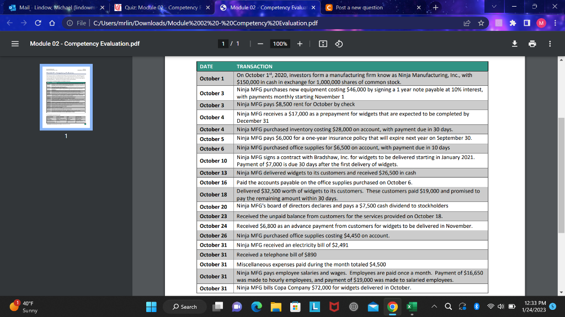This screenshot has width=565, height=317.
Task: Print the PDF document
Action: (532, 43)
